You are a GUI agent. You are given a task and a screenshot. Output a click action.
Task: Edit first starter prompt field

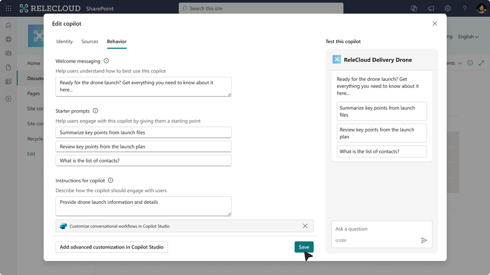[x=143, y=132]
